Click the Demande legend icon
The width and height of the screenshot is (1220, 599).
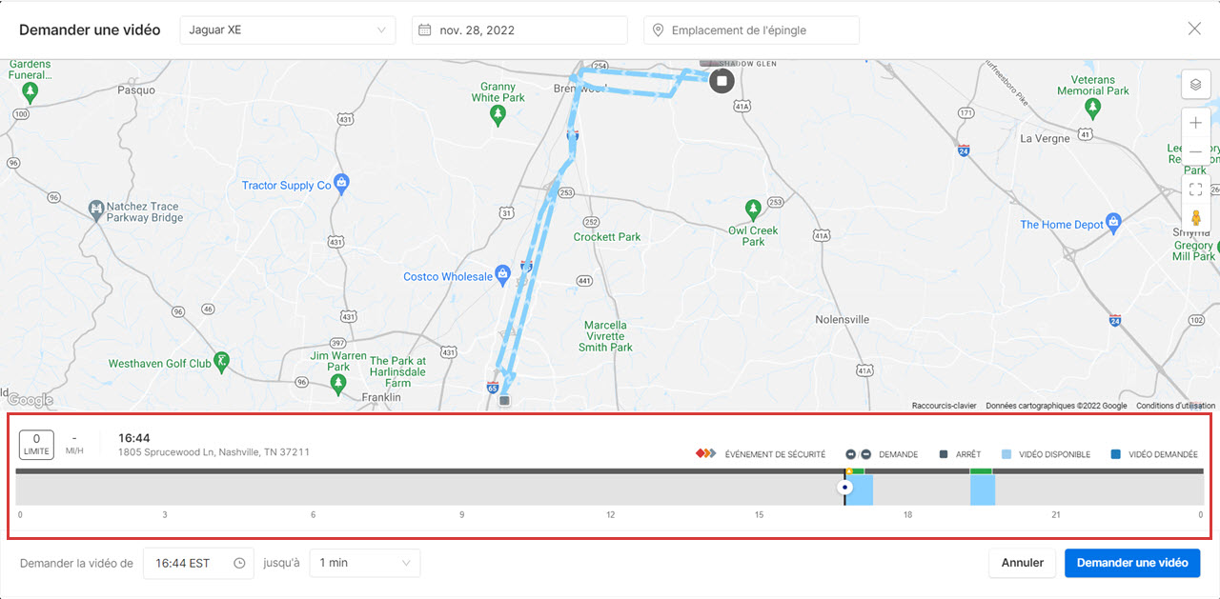point(859,454)
